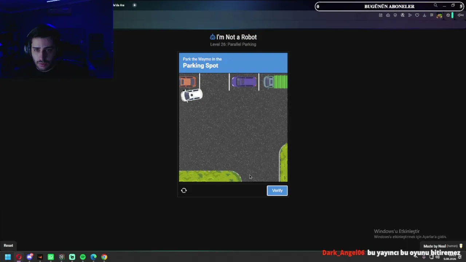Open Spotify from the taskbar
Viewport: 466px width, 262px height.
83,257
